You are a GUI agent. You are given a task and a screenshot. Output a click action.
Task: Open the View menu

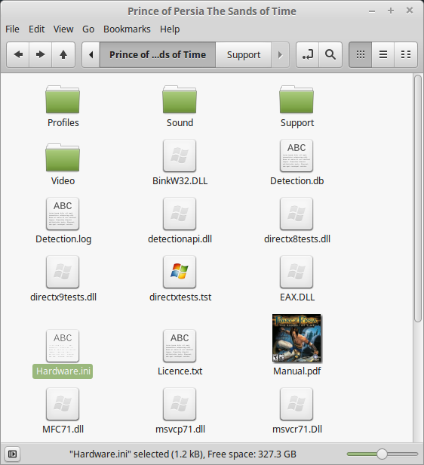tap(63, 29)
